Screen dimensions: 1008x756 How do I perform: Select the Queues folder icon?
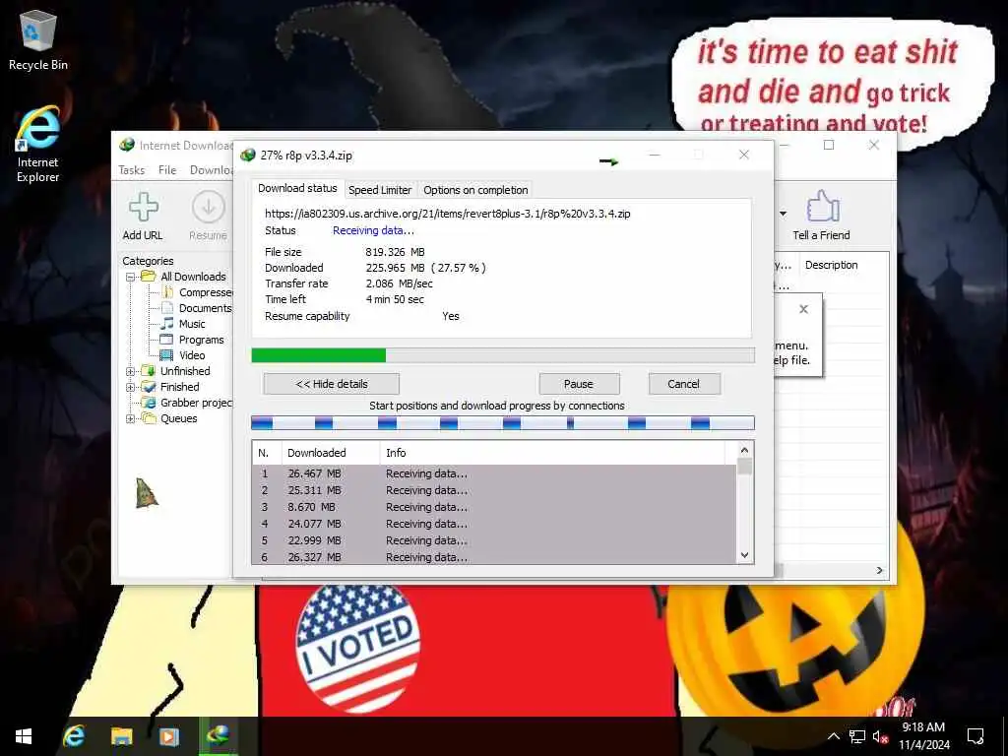click(x=149, y=418)
